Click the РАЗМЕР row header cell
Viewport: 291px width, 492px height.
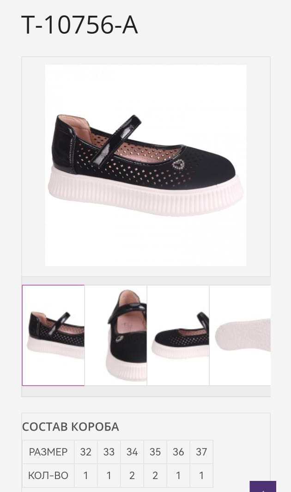click(48, 452)
